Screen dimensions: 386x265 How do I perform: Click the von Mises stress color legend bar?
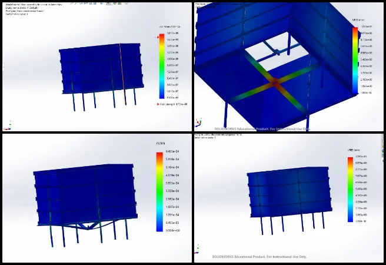[x=162, y=65]
